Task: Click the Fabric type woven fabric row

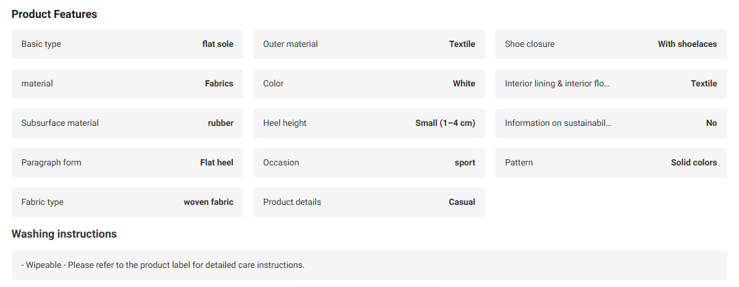Action: tap(127, 202)
